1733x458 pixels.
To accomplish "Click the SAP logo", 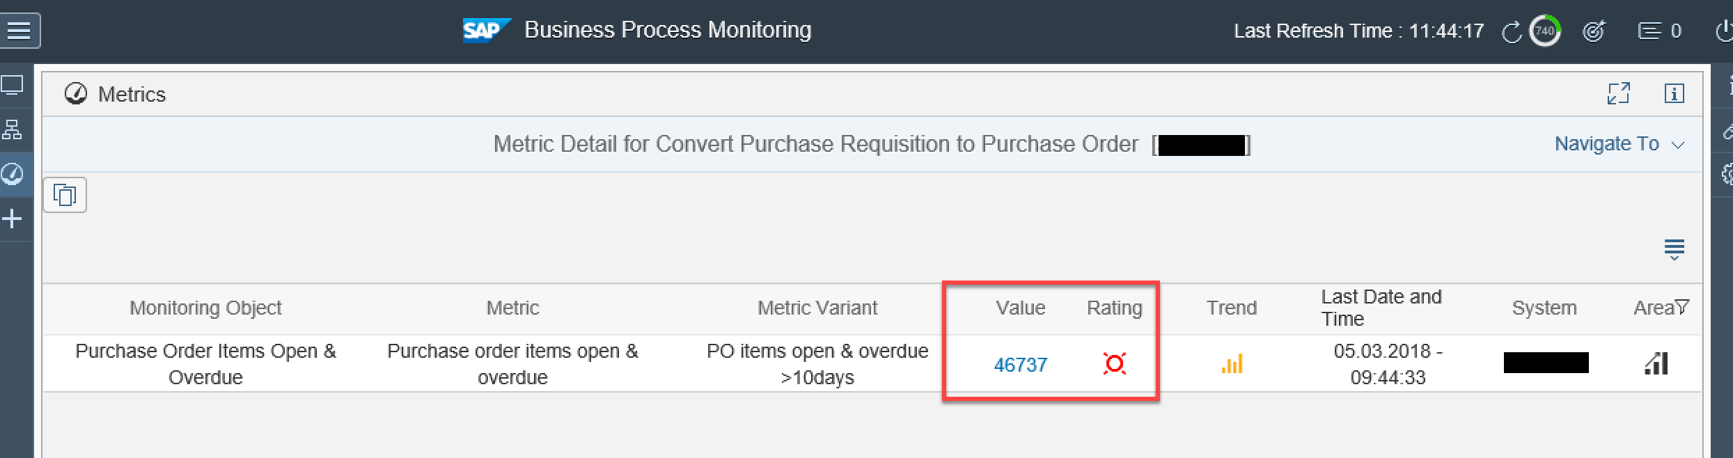I will [x=487, y=30].
